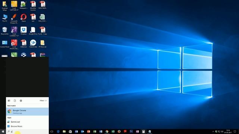This screenshot has height=134, width=239.
Task: Click the taskbar clock and date
Action: 228,131
